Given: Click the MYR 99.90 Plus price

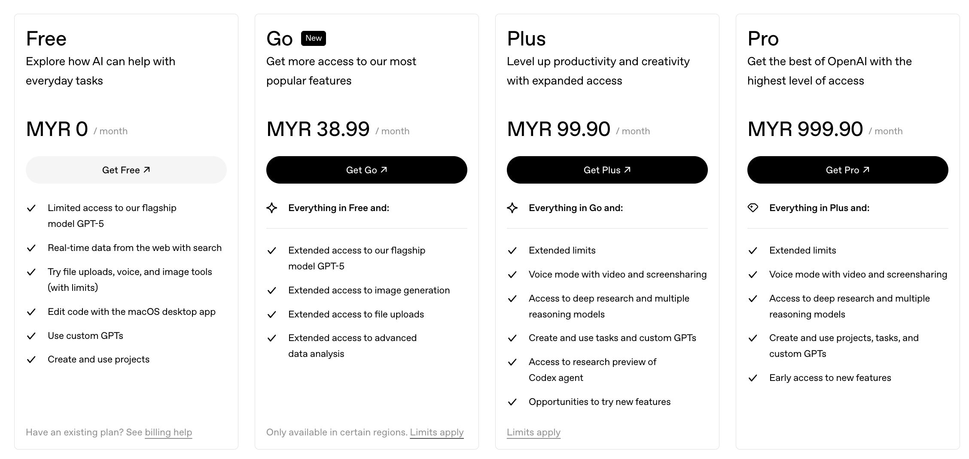Looking at the screenshot, I should (558, 129).
